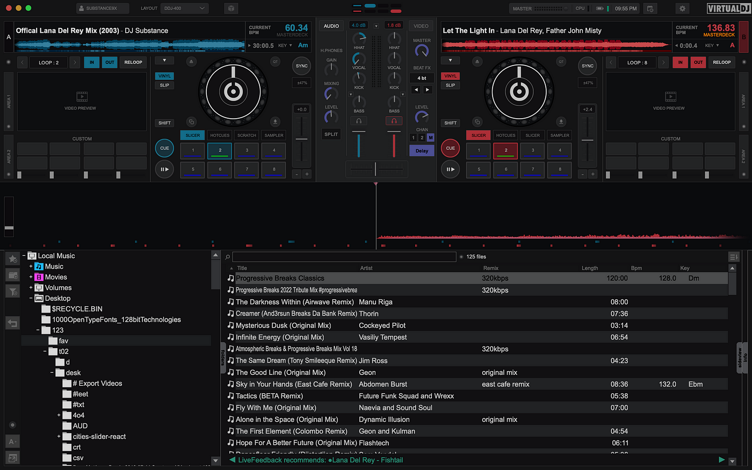Set loop OUT on deck A

pos(110,62)
